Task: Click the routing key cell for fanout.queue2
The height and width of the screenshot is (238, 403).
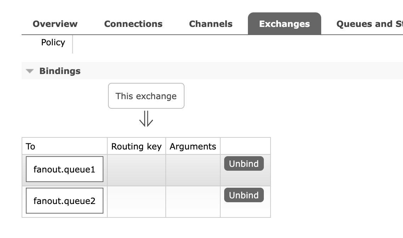Action: coord(136,202)
